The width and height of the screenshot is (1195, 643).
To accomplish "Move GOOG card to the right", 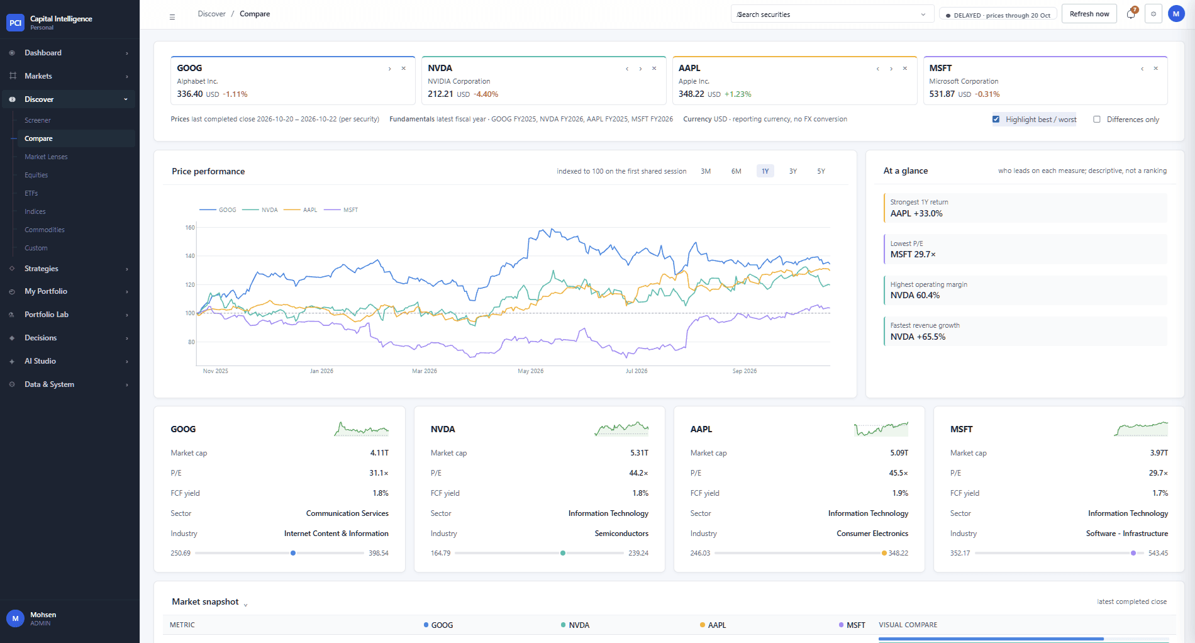I will click(390, 69).
